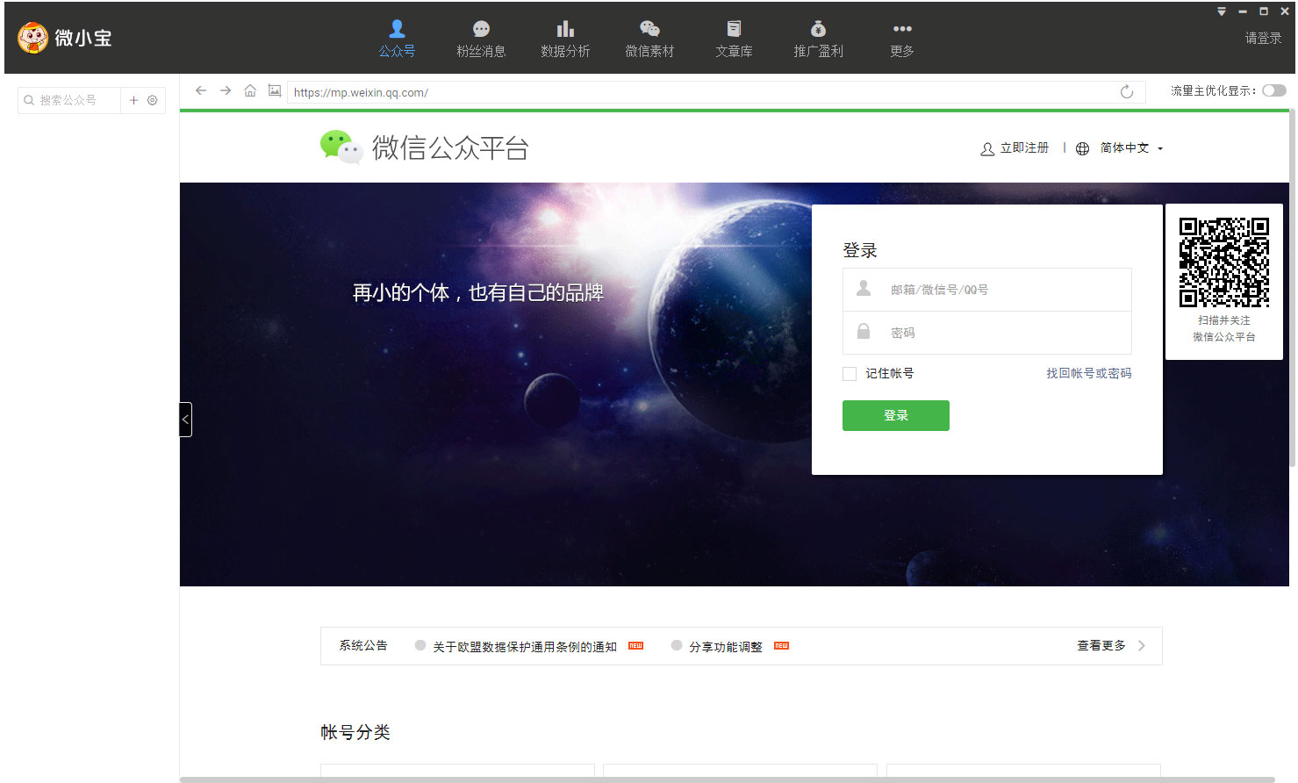
Task: Click the green 登录 button
Action: tap(895, 416)
